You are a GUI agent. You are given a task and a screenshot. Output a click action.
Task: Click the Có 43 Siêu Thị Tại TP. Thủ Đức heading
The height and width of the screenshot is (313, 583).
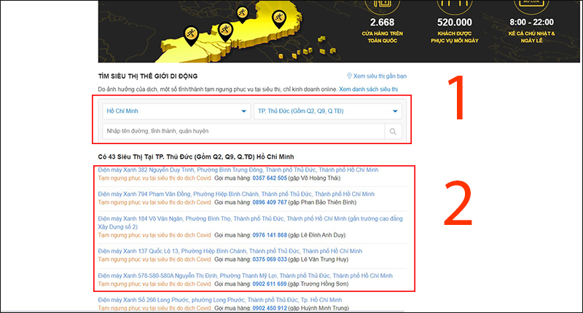pyautogui.click(x=196, y=156)
